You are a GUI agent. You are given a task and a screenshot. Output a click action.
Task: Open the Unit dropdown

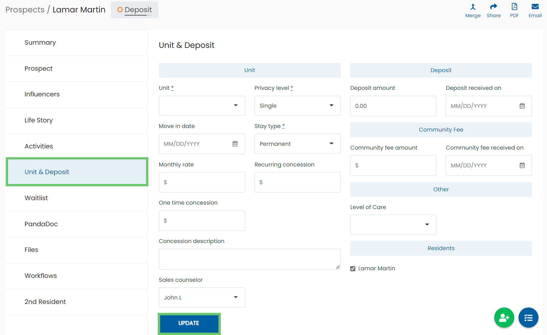pos(202,106)
